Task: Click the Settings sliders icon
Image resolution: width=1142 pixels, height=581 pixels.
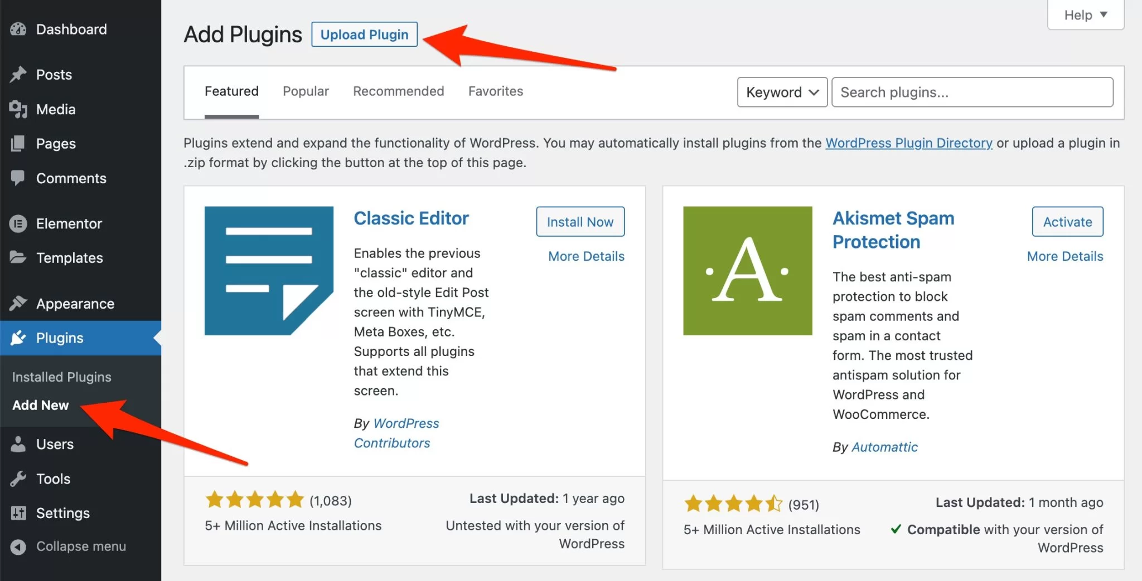Action: [x=18, y=512]
